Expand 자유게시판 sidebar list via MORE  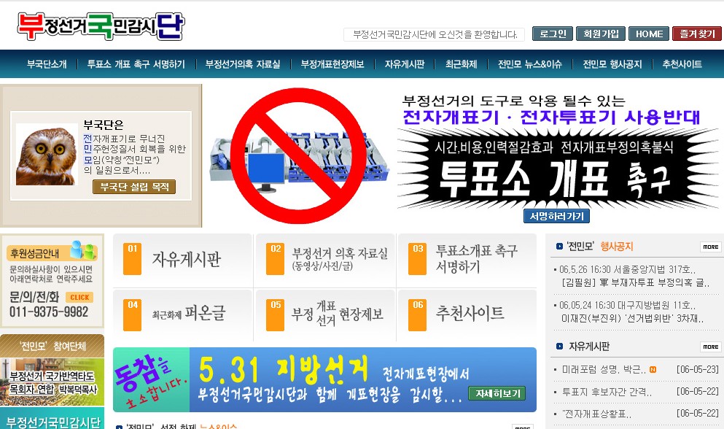710,347
